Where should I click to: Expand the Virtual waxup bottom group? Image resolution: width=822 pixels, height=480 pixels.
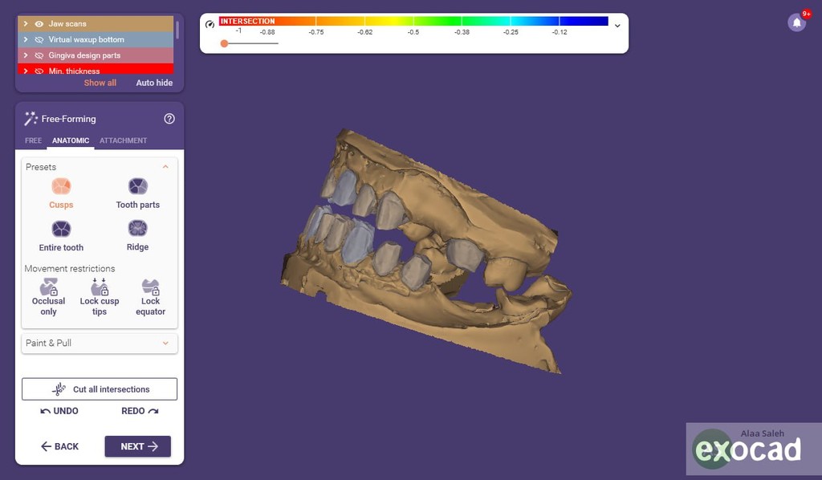coord(25,39)
